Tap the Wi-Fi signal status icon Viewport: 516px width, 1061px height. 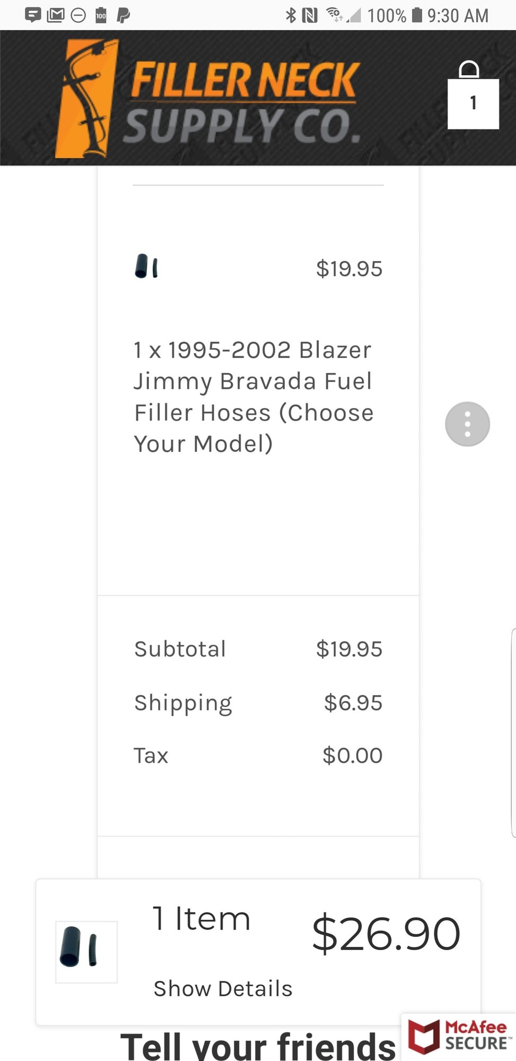pos(334,14)
